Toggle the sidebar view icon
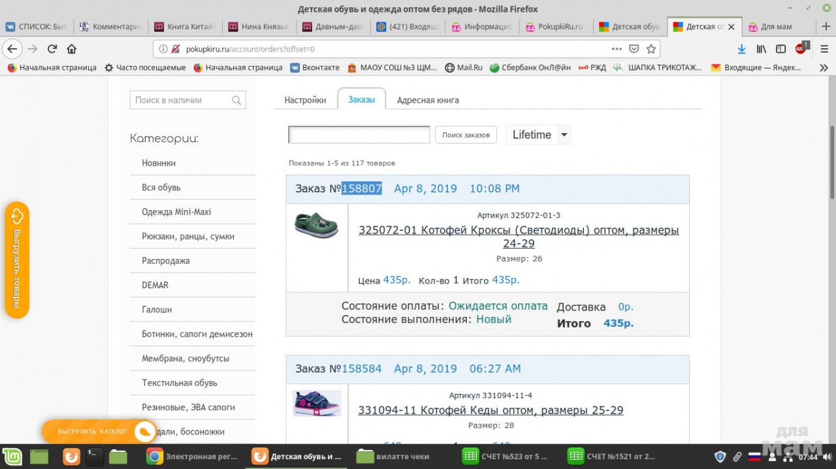The image size is (836, 469). 780,49
